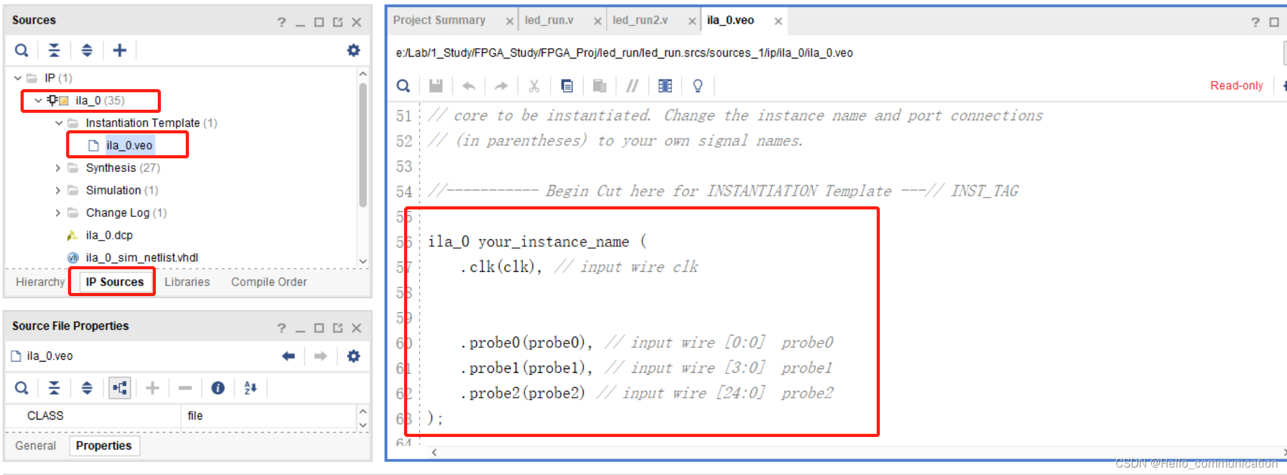Viewport: 1287px width, 475px height.
Task: Collapse Instantiation Template folder
Action: [59, 123]
